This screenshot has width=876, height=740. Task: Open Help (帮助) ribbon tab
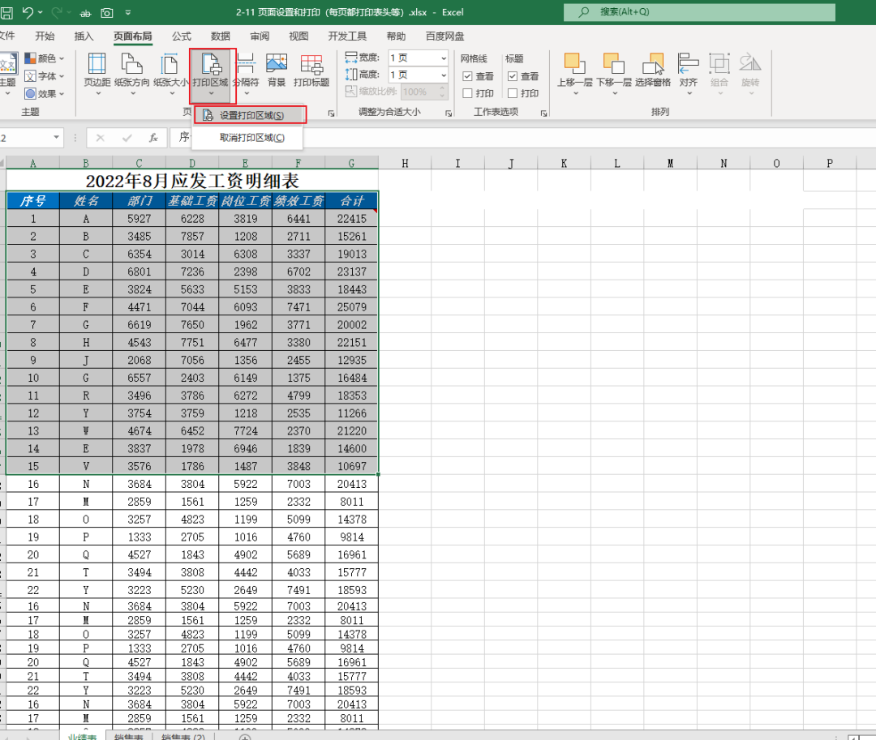coord(396,36)
